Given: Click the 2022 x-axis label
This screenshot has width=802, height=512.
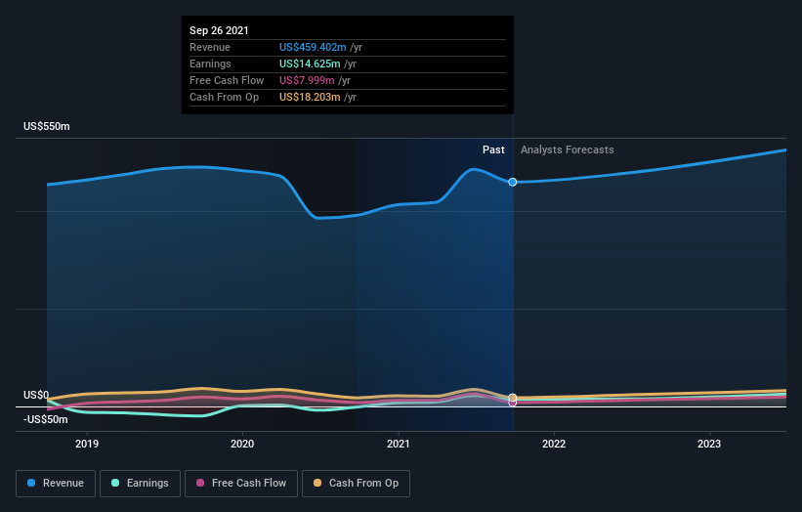Looking at the screenshot, I should click(x=554, y=444).
